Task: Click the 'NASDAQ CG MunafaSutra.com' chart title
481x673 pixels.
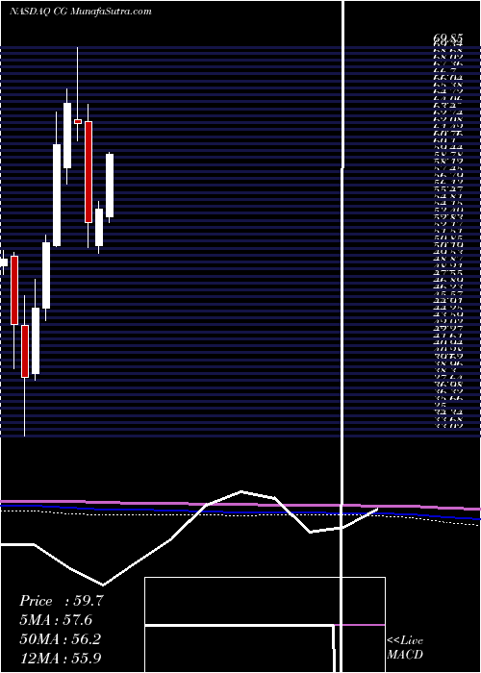Action: click(x=80, y=12)
